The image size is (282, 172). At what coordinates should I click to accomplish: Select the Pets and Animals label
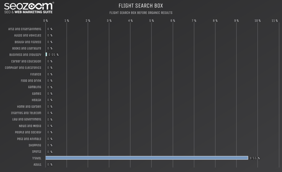pos(29,139)
